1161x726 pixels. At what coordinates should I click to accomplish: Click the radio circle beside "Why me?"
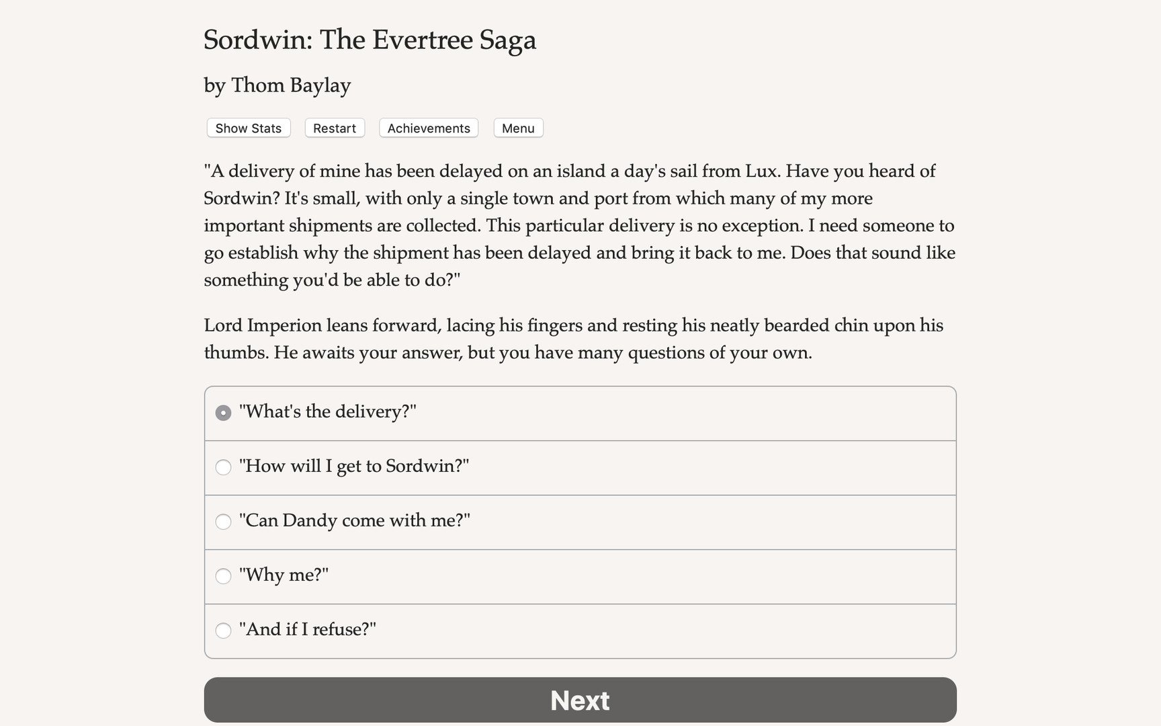223,576
